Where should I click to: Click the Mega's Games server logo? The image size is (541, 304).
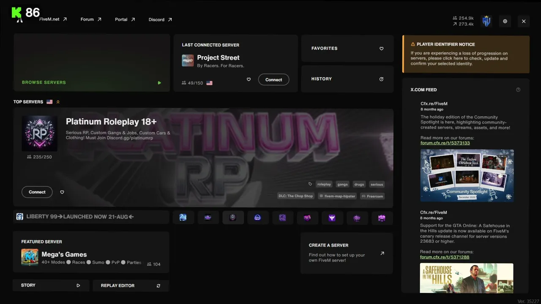tap(30, 257)
